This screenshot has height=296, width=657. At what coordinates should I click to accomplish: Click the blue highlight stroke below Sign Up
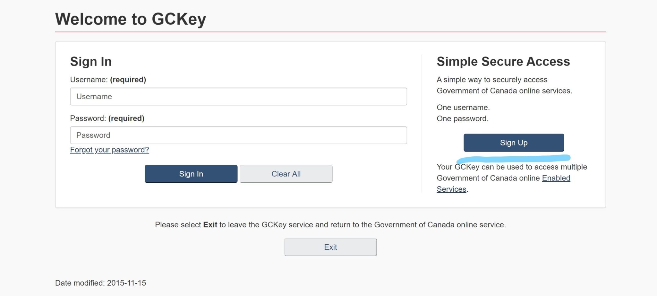coord(513,158)
